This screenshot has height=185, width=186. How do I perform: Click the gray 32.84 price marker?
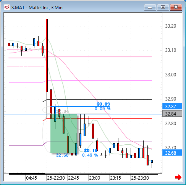click(x=172, y=114)
